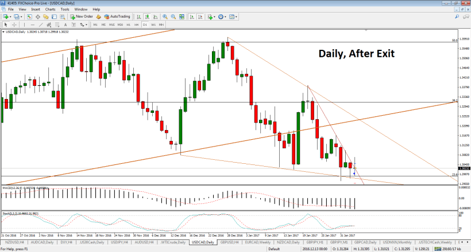The width and height of the screenshot is (471, 252).
Task: Switch timeframe to M5
Action: [103, 25]
